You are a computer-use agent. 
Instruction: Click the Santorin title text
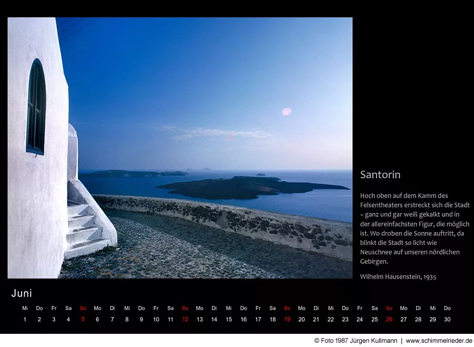[x=380, y=175]
